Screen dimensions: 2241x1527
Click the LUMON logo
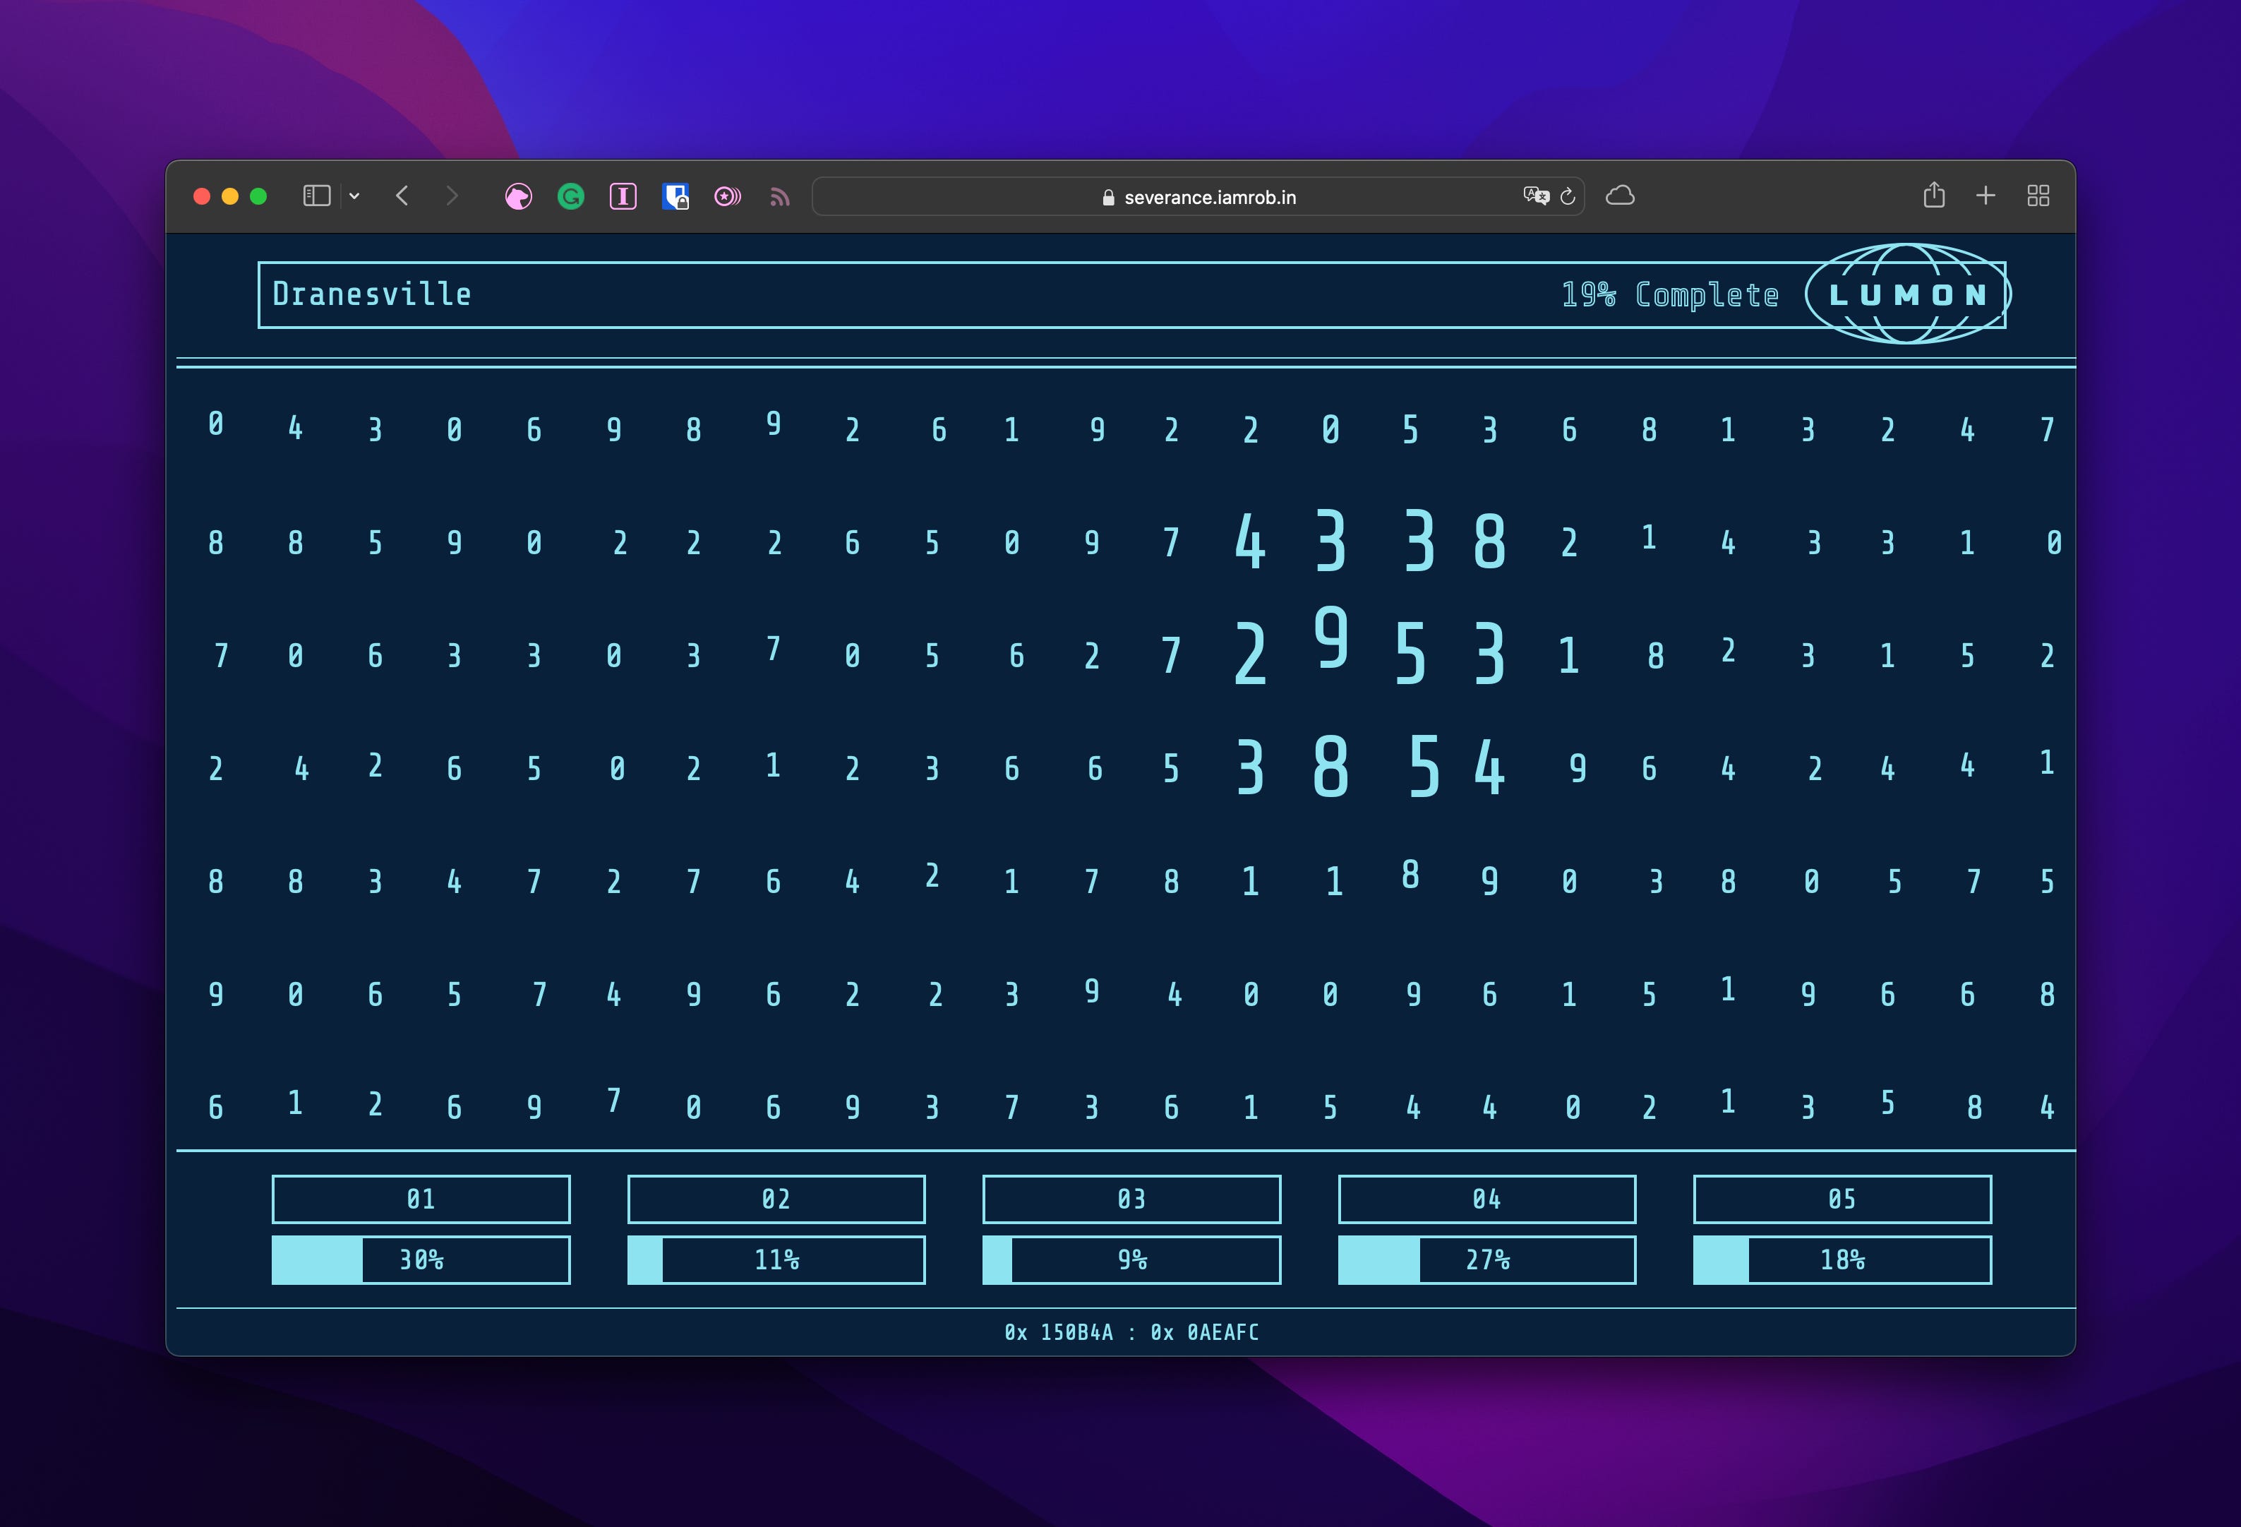pyautogui.click(x=1907, y=294)
